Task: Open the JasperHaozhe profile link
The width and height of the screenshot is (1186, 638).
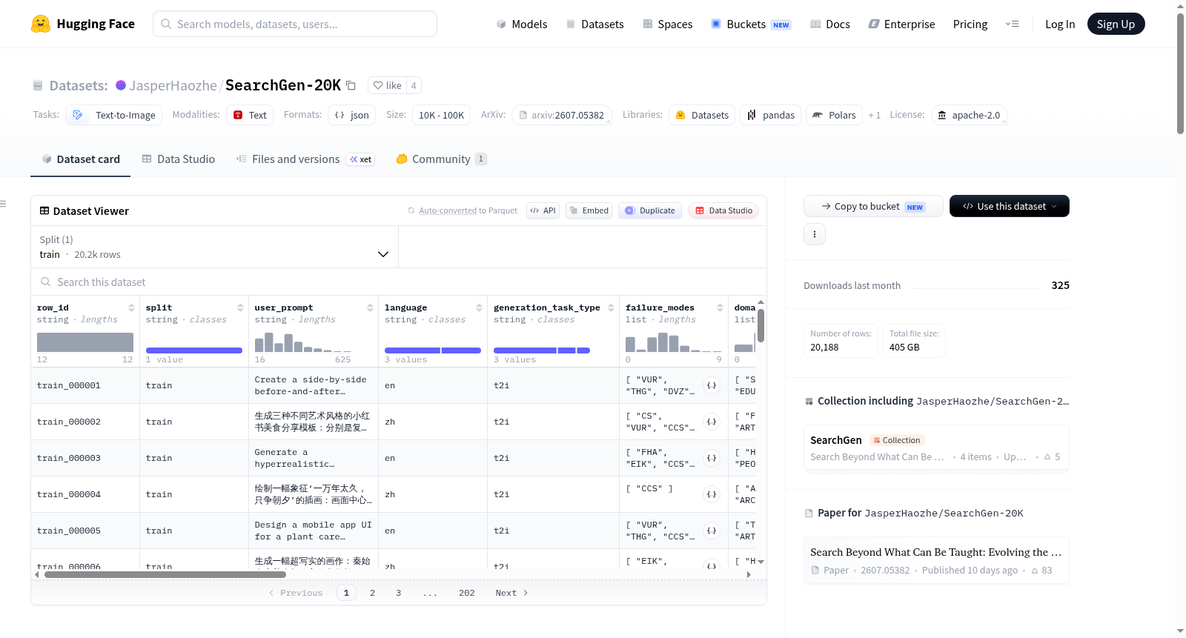Action: 173,85
